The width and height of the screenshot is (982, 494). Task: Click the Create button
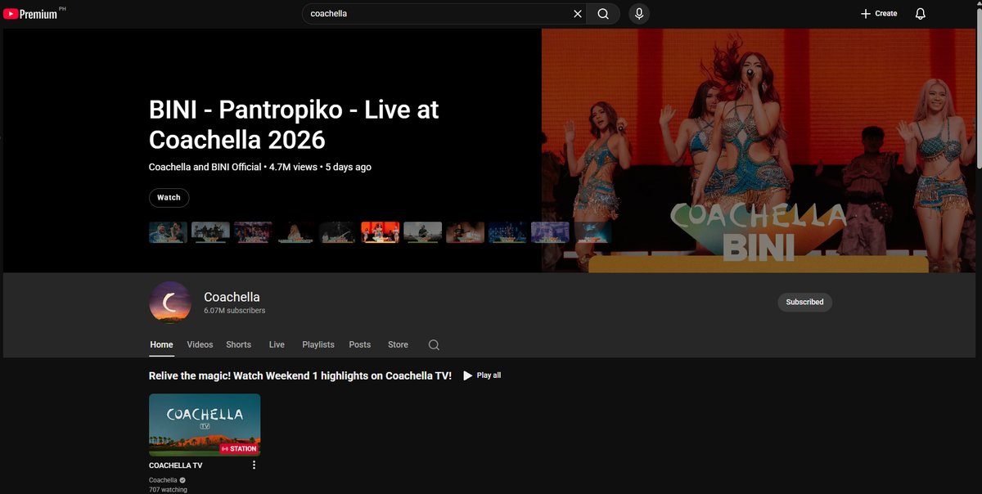point(879,14)
